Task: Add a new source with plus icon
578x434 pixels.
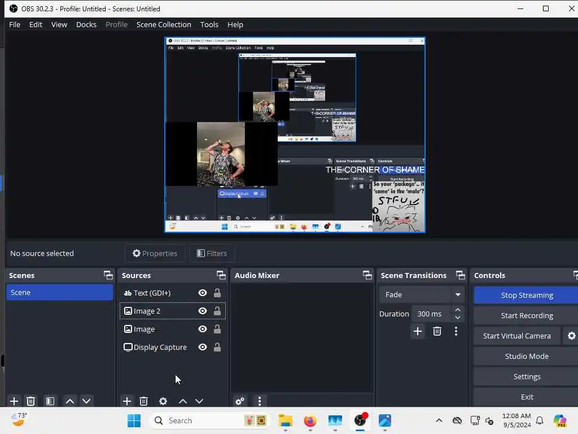Action: [x=127, y=401]
